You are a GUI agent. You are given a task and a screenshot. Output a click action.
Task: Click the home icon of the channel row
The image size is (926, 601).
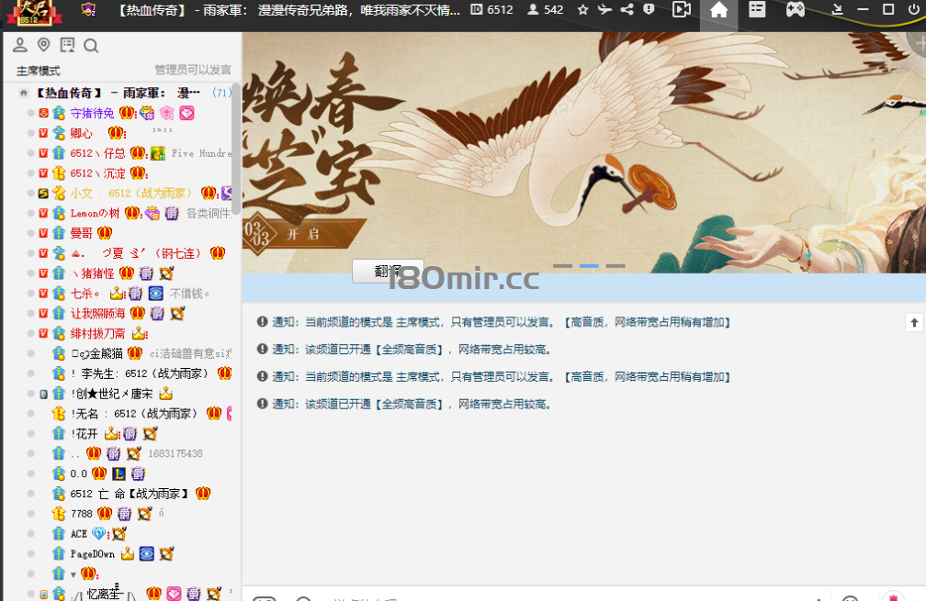[x=24, y=93]
